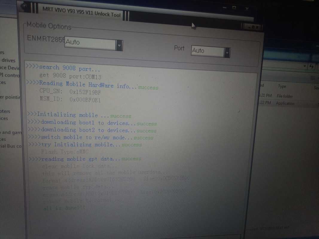319x239 pixels.
Task: Click the refresh icon in Explorer address bar
Action: point(312,66)
